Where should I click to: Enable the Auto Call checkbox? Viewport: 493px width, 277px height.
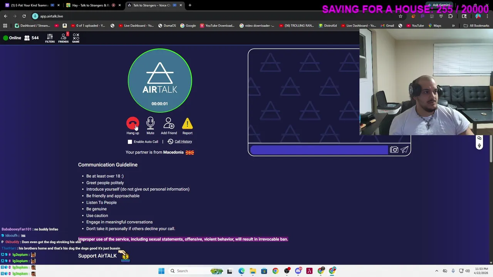tap(130, 142)
